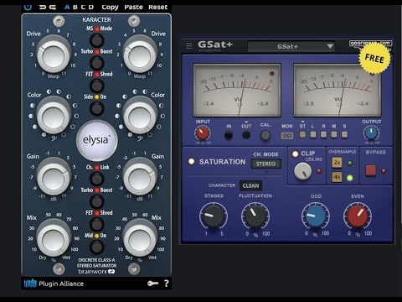
Task: Click the red EVEN harmonics knob
Action: (358, 216)
